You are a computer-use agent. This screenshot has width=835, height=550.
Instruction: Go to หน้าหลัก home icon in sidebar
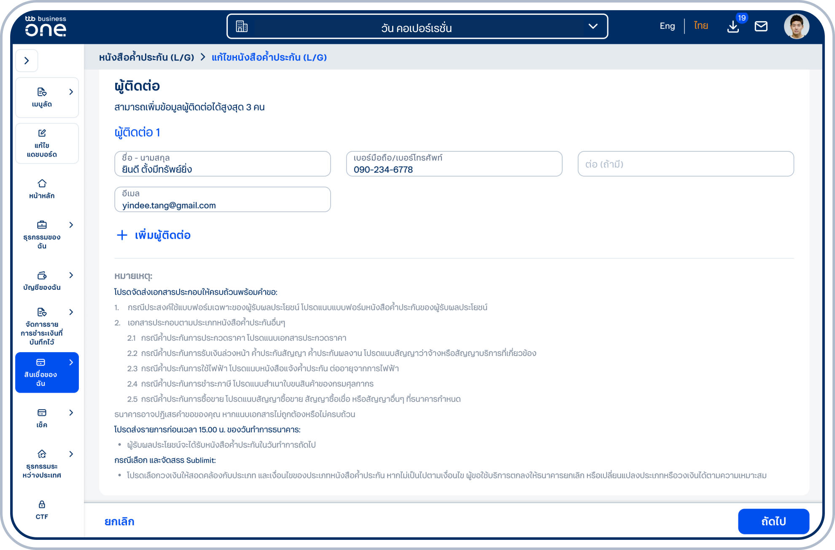tap(42, 189)
